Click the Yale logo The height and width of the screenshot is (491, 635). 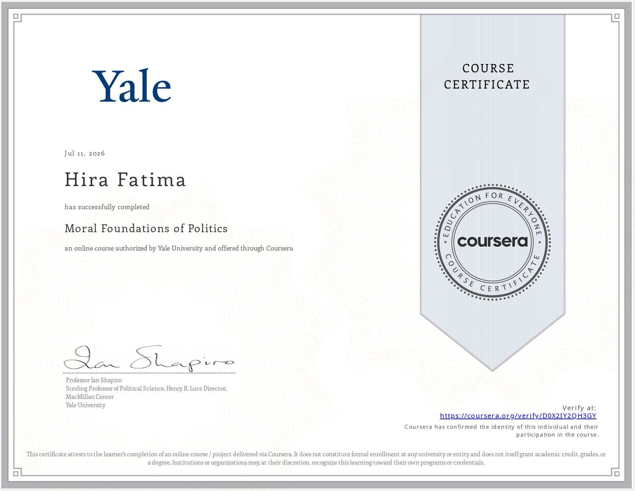132,86
